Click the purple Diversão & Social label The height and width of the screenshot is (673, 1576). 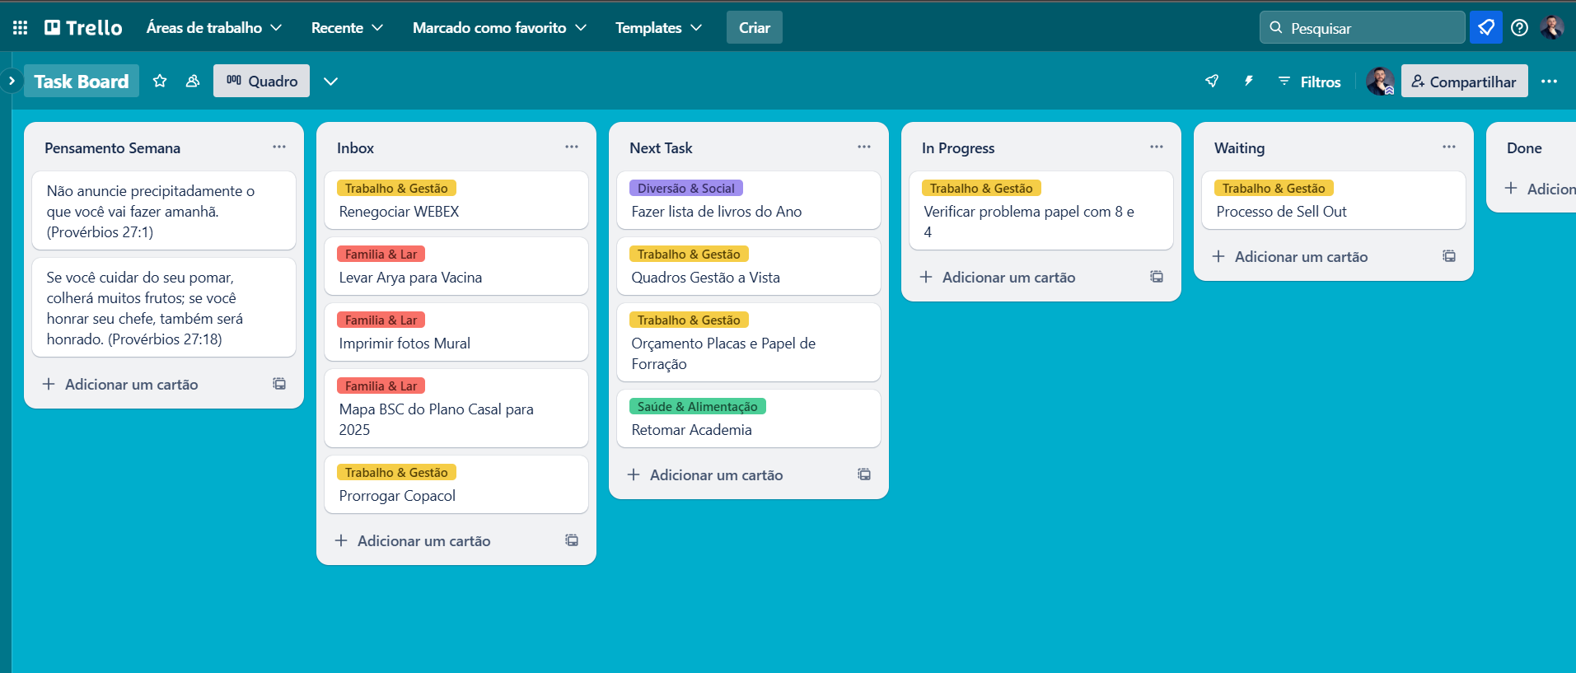(685, 189)
